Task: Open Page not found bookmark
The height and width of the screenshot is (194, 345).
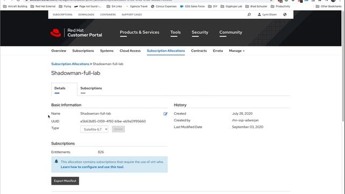Action: click(88, 6)
